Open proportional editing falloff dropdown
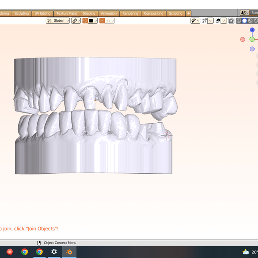Screen dimensions: 258x258 (110, 21)
